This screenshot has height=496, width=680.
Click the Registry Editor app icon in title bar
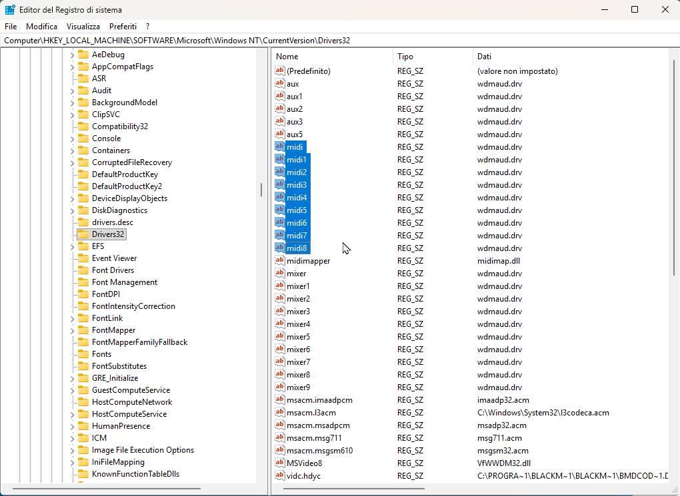(11, 10)
